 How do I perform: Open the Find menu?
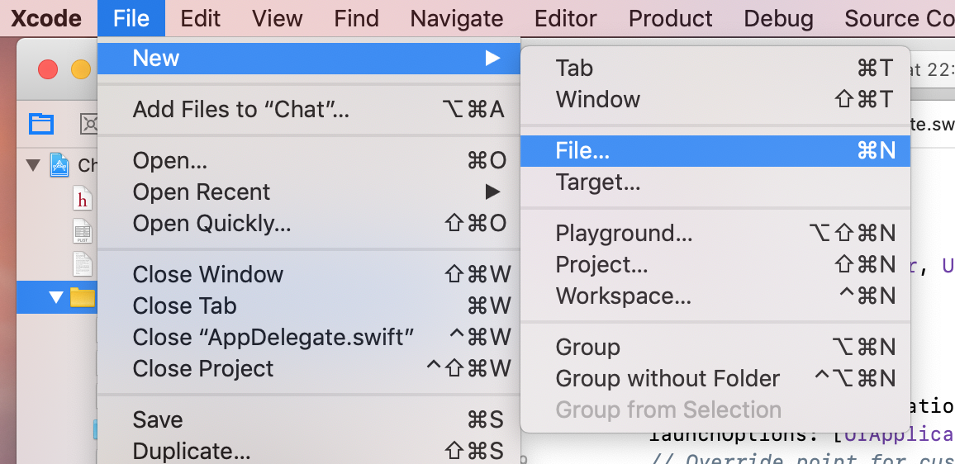tap(356, 18)
